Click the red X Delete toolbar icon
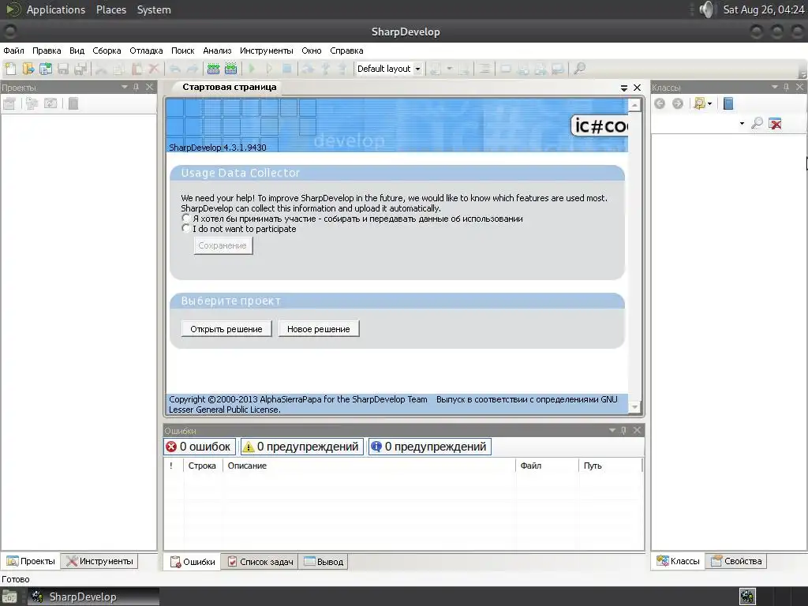 pyautogui.click(x=154, y=69)
